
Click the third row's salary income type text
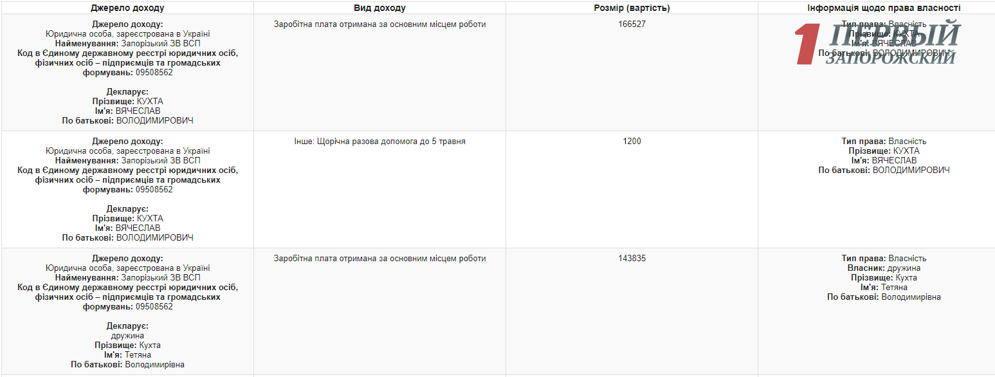tap(379, 259)
